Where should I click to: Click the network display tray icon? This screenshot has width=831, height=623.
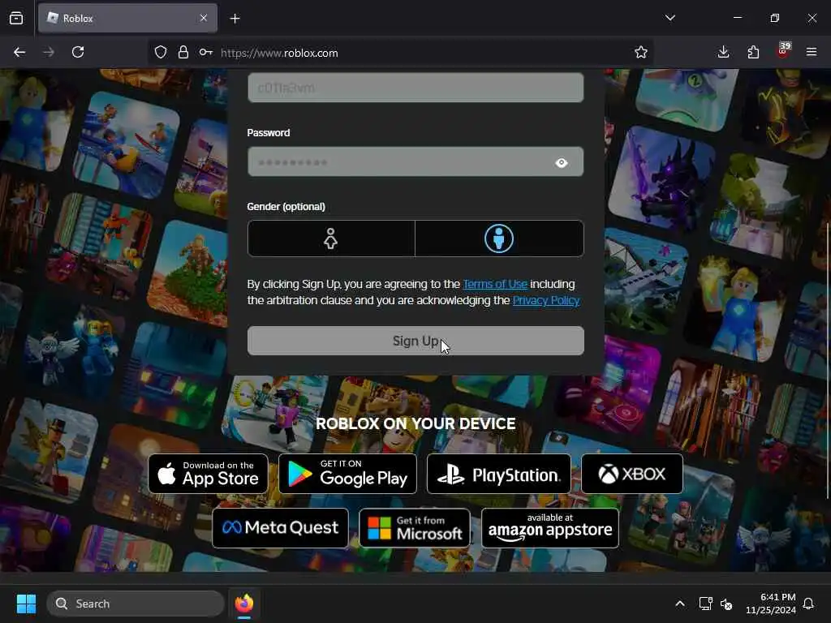coord(705,604)
